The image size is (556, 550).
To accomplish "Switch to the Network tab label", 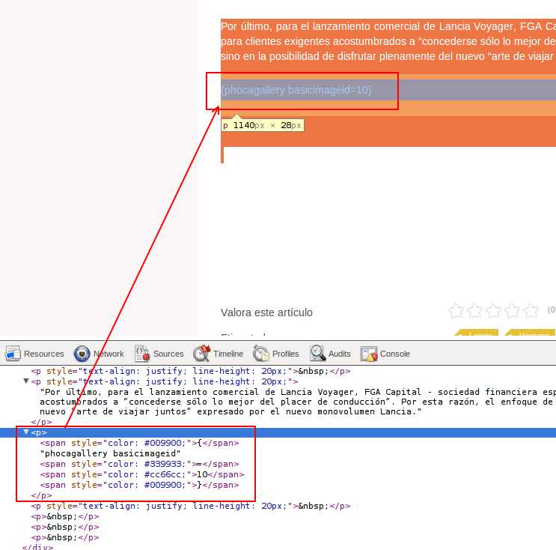I will point(109,354).
